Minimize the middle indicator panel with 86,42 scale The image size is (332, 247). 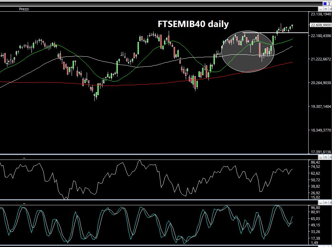(321, 157)
